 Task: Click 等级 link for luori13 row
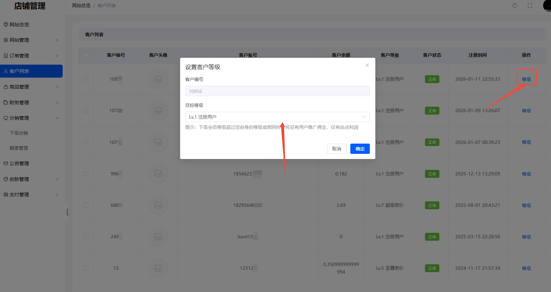coord(526,237)
